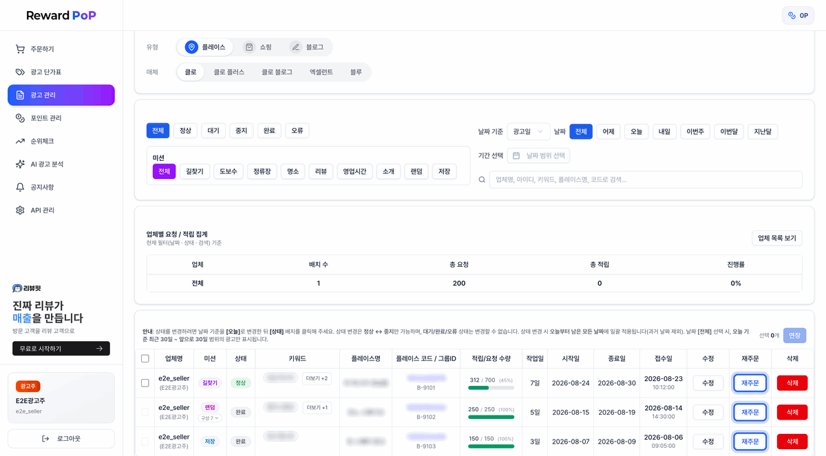
Task: Select the 오류 status filter
Action: point(297,131)
